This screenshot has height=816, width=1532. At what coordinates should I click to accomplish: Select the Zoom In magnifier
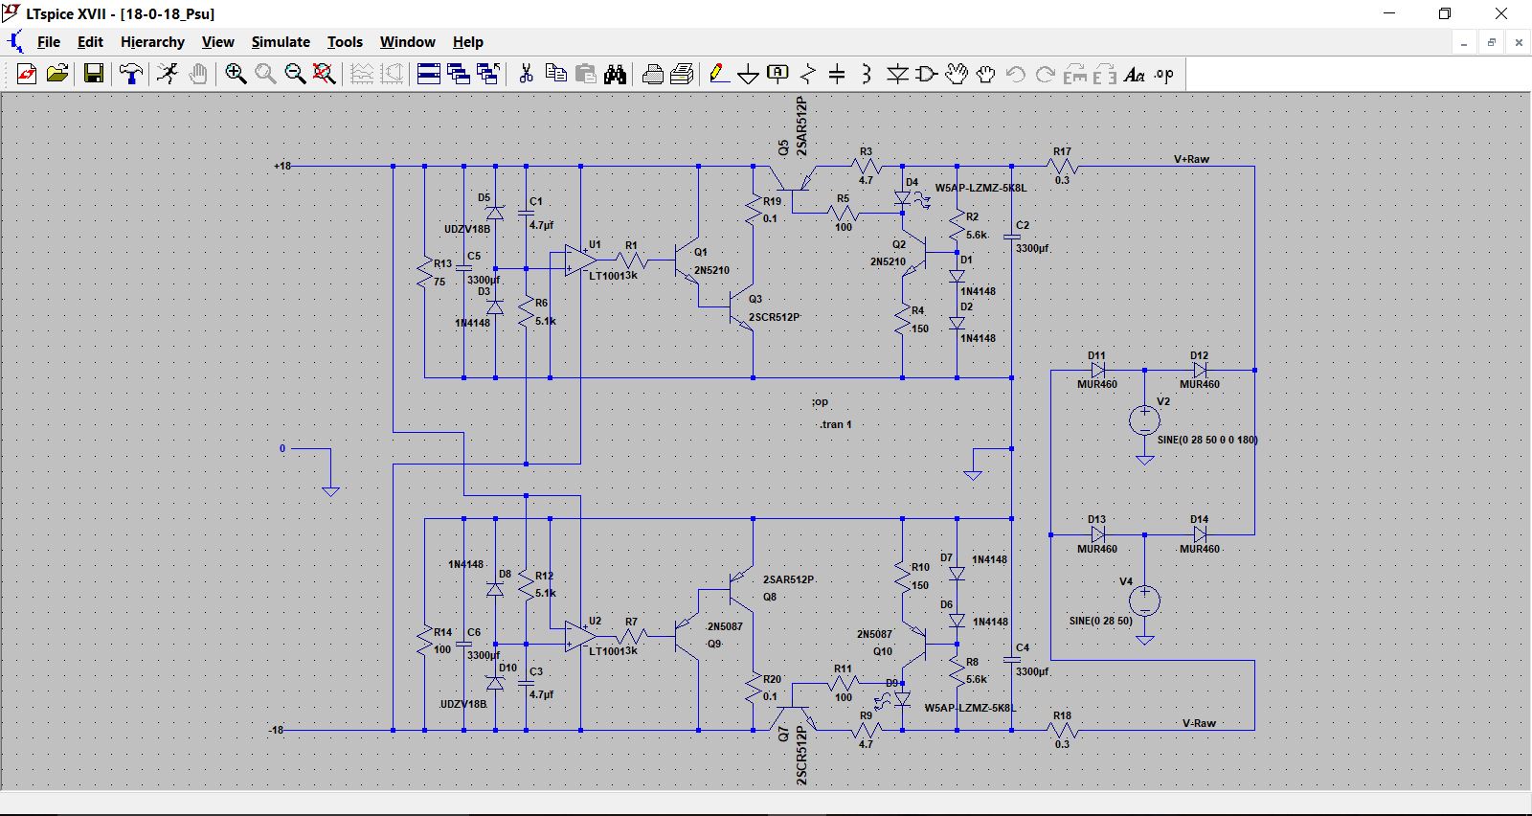tap(236, 74)
